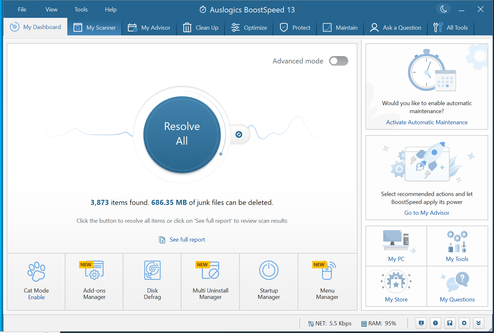
Task: Go to the Optimize tab
Action: pyautogui.click(x=249, y=28)
